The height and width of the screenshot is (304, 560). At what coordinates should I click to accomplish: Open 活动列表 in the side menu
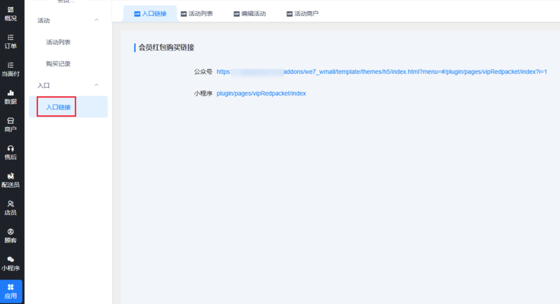(x=58, y=42)
